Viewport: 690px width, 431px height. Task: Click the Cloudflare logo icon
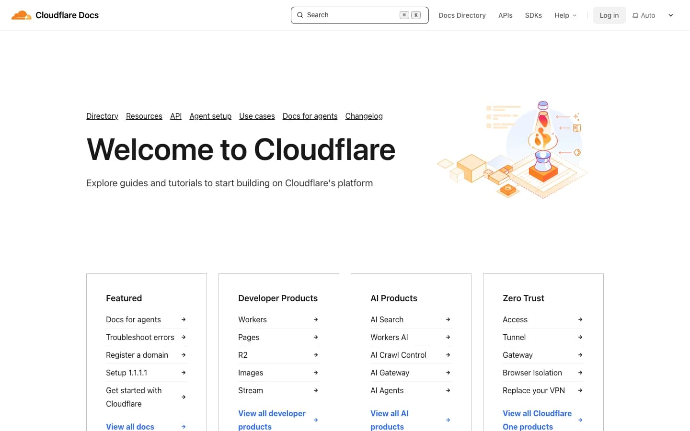22,15
